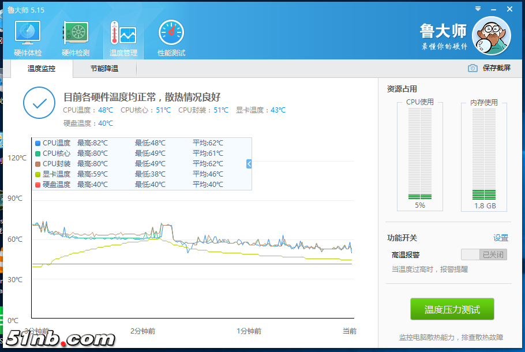Image resolution: width=525 pixels, height=352 pixels.
Task: Start the 温度压力测试 stress test
Action: click(452, 309)
